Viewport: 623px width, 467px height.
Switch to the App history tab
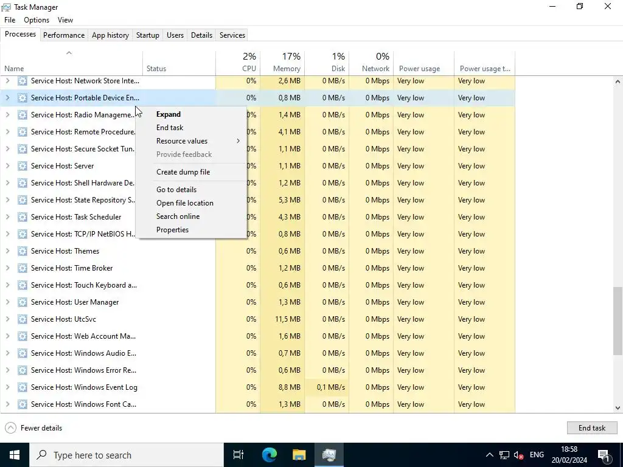click(x=111, y=35)
